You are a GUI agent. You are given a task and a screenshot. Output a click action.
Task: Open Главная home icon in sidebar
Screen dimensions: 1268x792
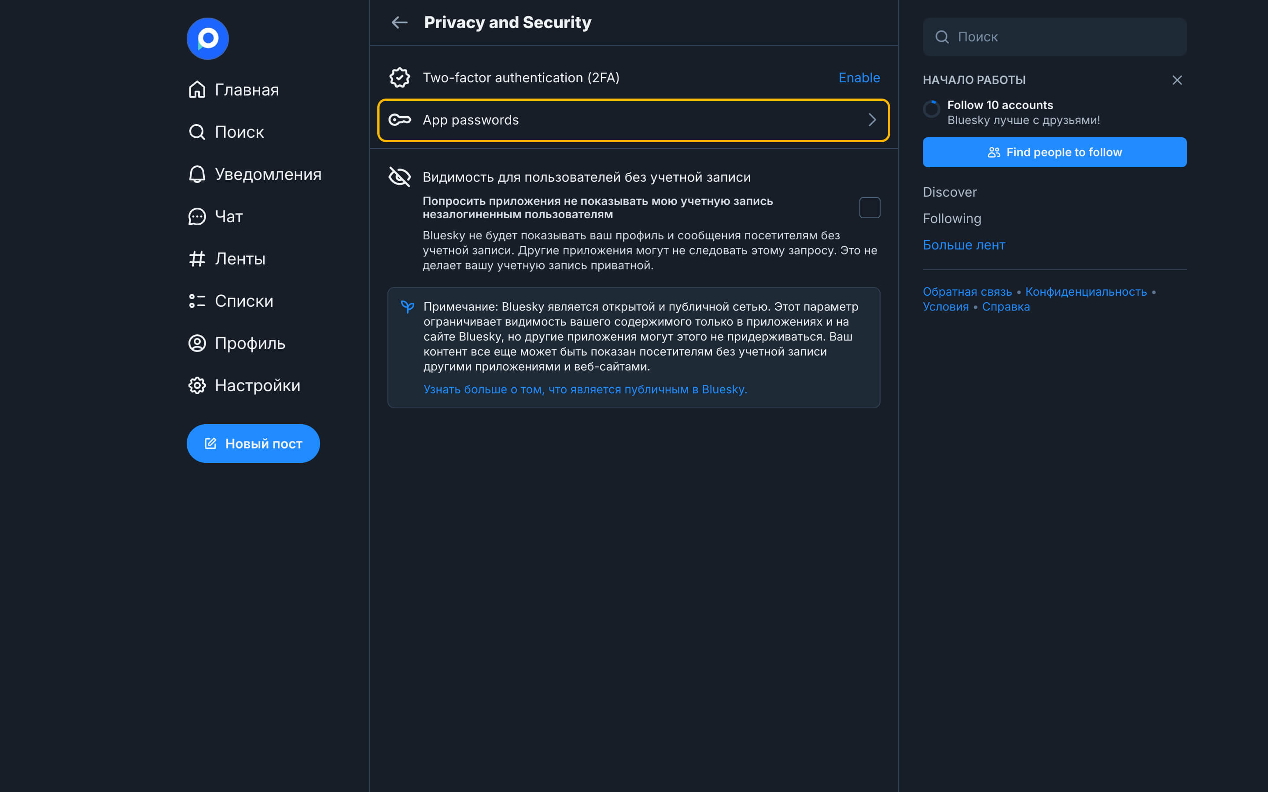(197, 90)
